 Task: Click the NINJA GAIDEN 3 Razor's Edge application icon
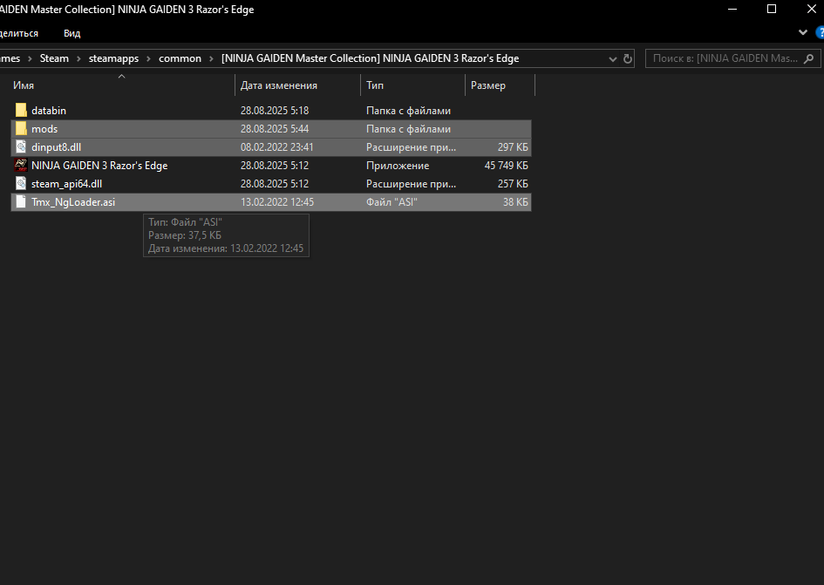(x=21, y=165)
